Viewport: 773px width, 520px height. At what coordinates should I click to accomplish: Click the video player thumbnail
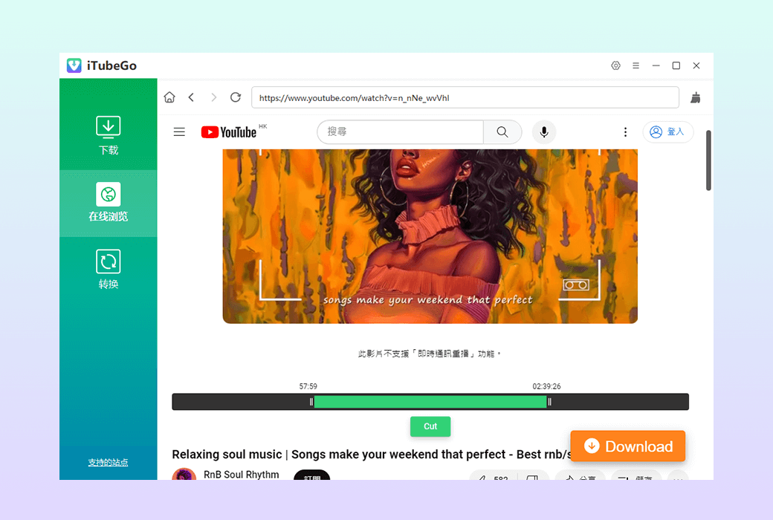click(430, 236)
